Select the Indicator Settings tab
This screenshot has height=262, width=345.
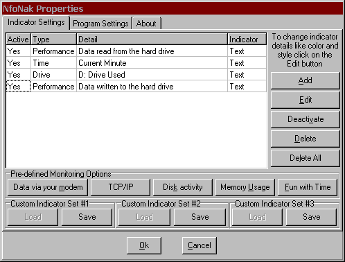(x=36, y=22)
